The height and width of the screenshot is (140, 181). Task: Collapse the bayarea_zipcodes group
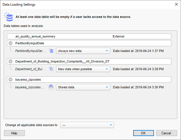coord(11,80)
